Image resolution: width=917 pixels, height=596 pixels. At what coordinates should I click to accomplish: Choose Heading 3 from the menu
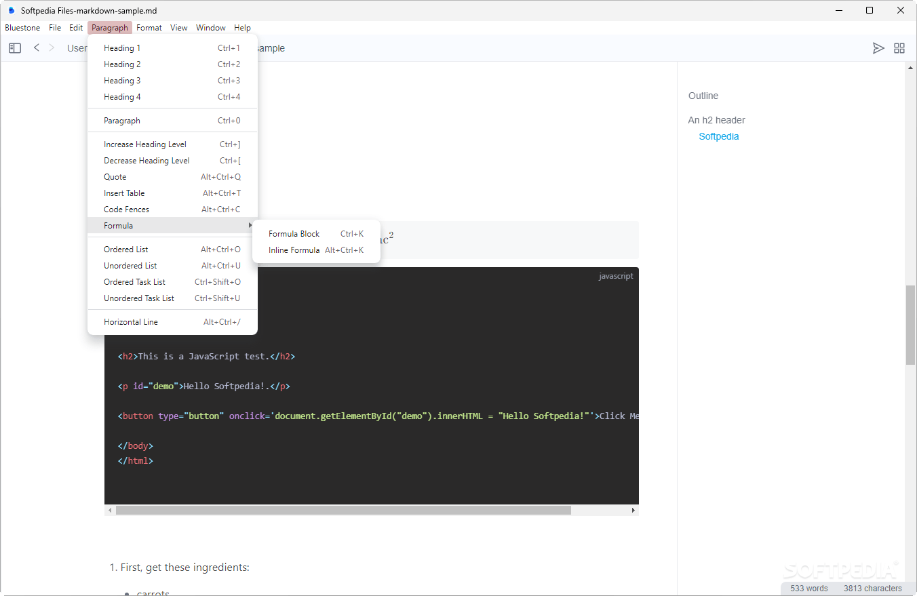point(172,81)
